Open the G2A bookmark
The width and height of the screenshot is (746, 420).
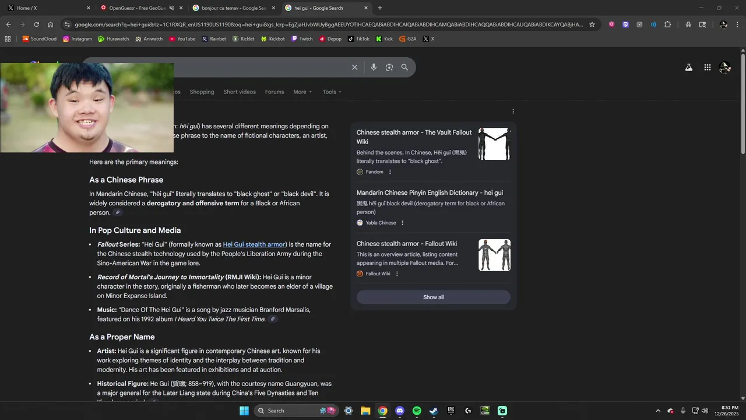[x=407, y=38]
